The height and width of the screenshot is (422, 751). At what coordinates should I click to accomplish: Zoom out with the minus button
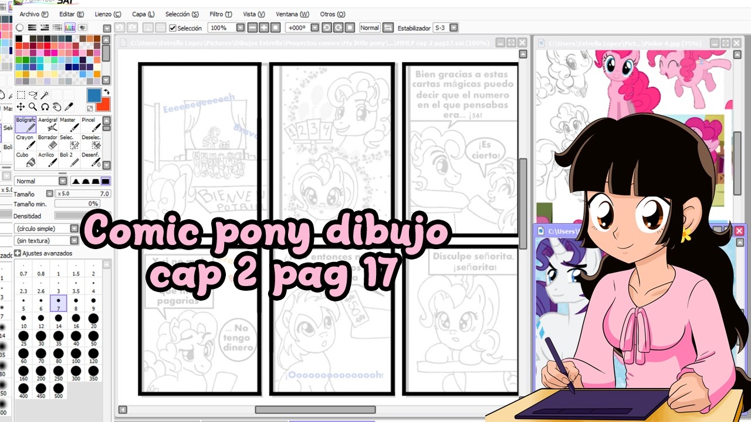[252, 28]
